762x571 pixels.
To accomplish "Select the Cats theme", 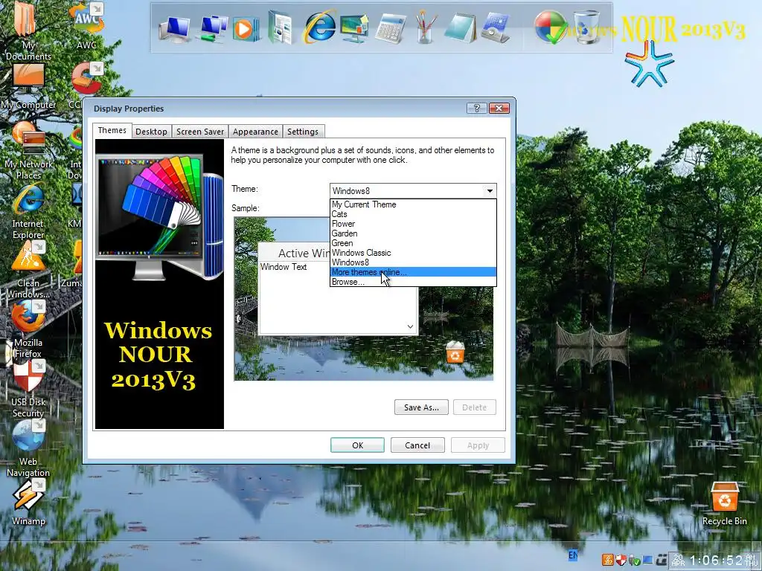I will 413,214.
